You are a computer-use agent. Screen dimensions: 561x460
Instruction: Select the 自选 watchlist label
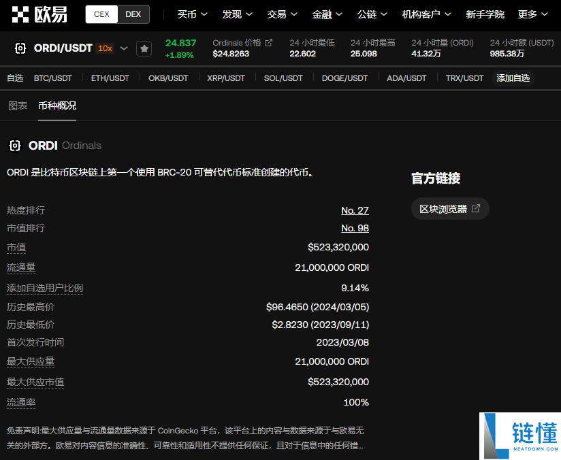pos(15,78)
